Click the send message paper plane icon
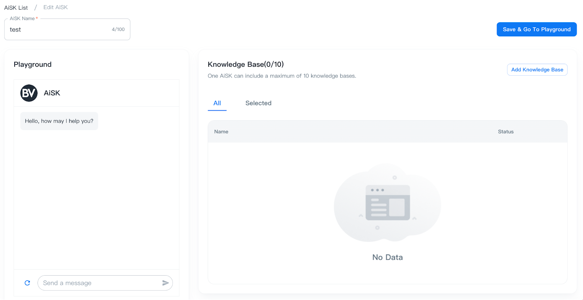Screen dimensions: 583x300 click(165, 283)
